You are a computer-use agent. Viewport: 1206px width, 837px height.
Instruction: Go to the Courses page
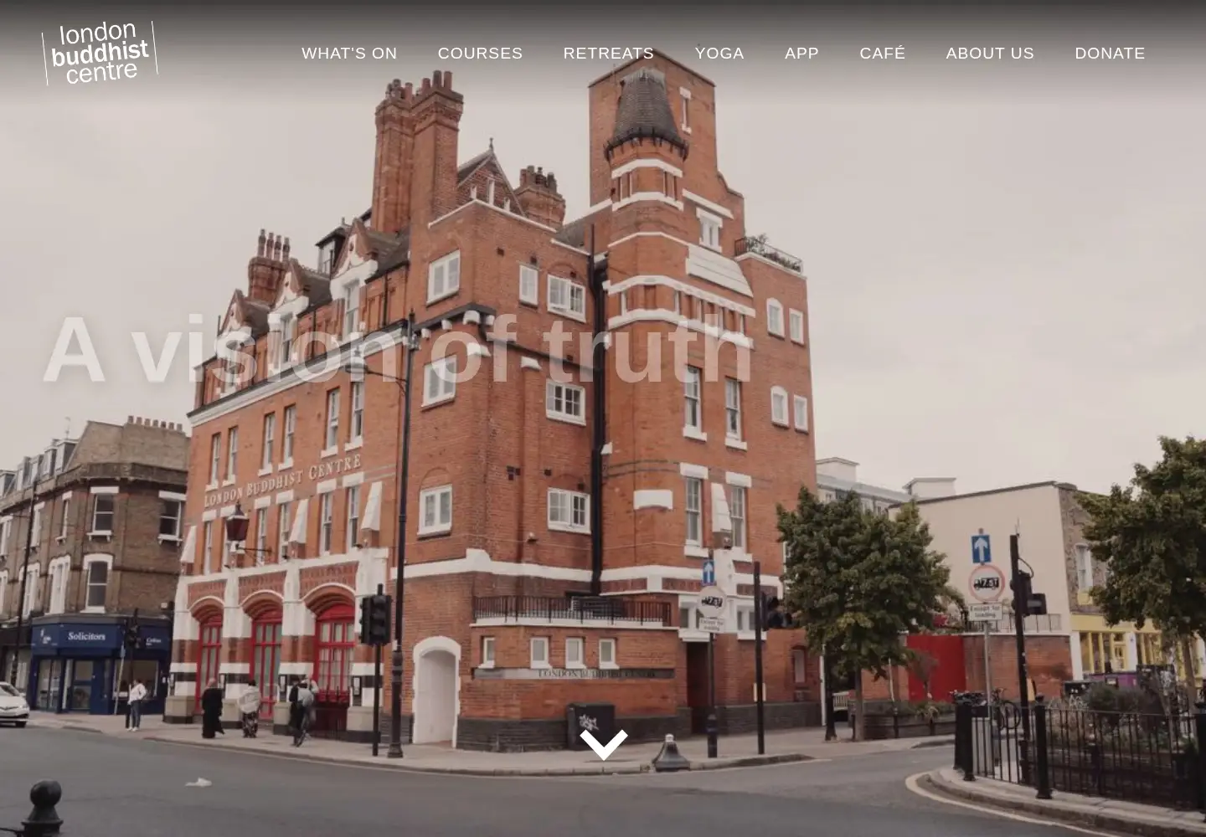[x=480, y=53]
